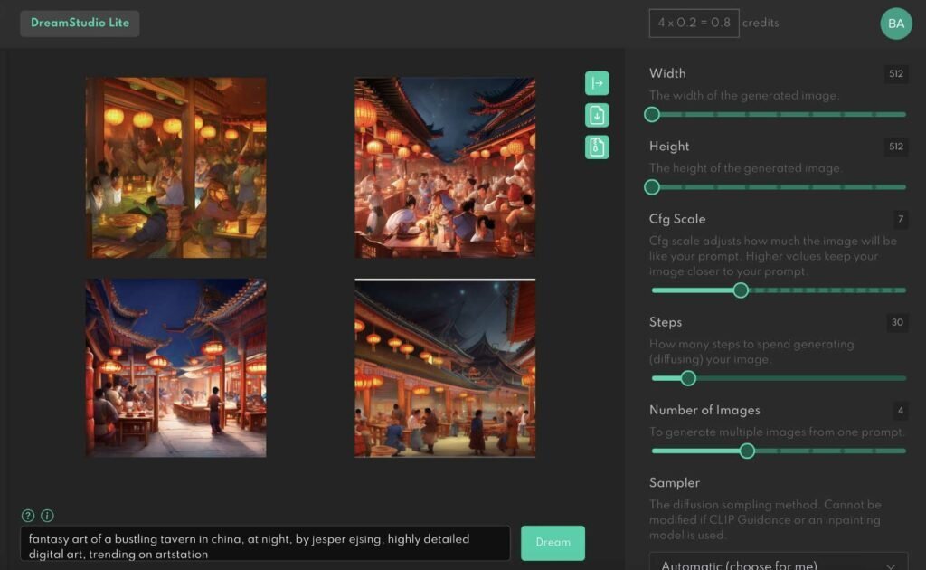Click the DreamStudio Lite button

click(80, 24)
